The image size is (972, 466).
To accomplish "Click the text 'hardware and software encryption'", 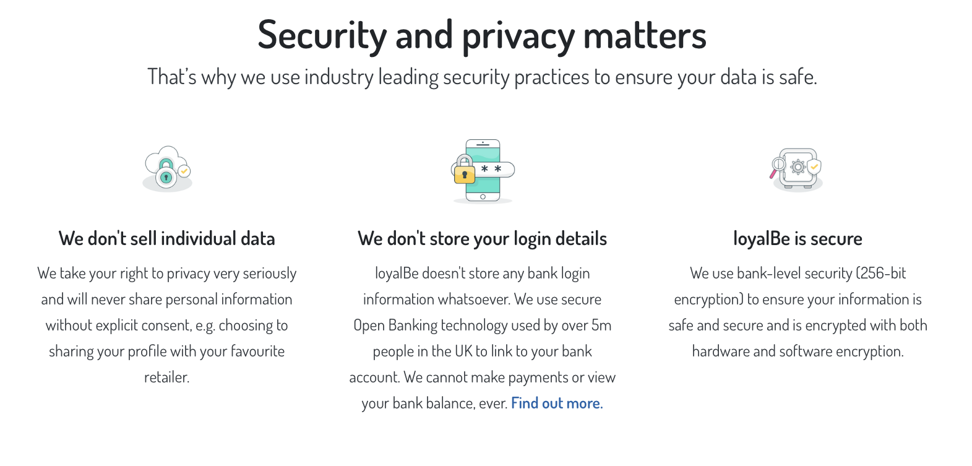I will click(797, 352).
